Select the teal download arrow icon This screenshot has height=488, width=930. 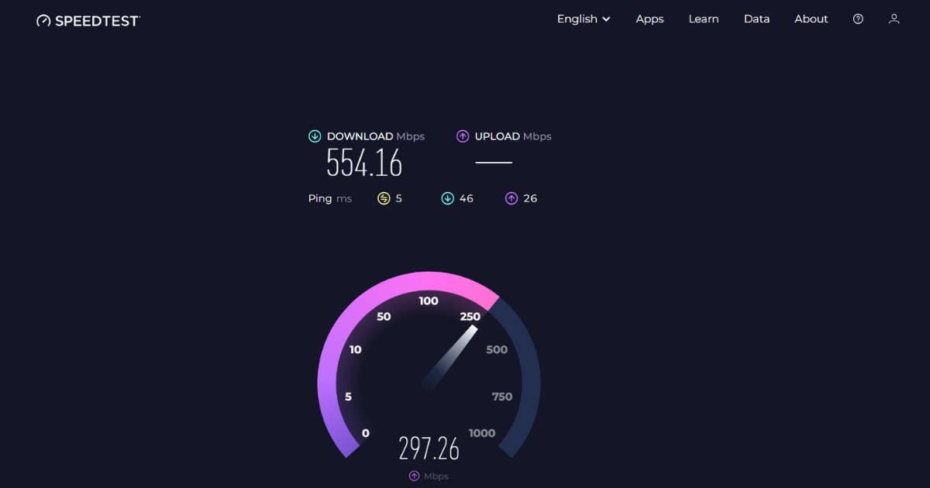(x=315, y=136)
